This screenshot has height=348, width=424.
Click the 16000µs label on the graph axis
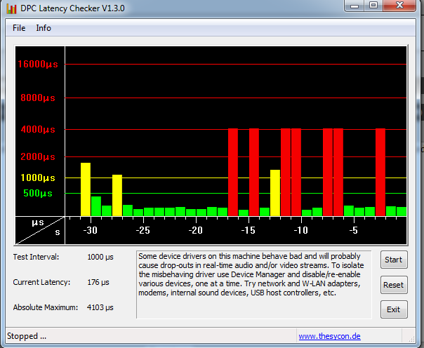point(37,64)
